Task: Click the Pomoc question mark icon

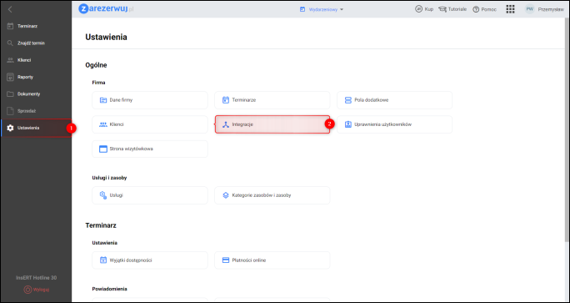Action: (x=476, y=9)
